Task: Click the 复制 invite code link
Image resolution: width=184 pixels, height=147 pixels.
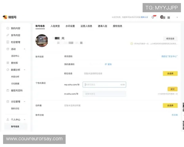Action: 109,64
